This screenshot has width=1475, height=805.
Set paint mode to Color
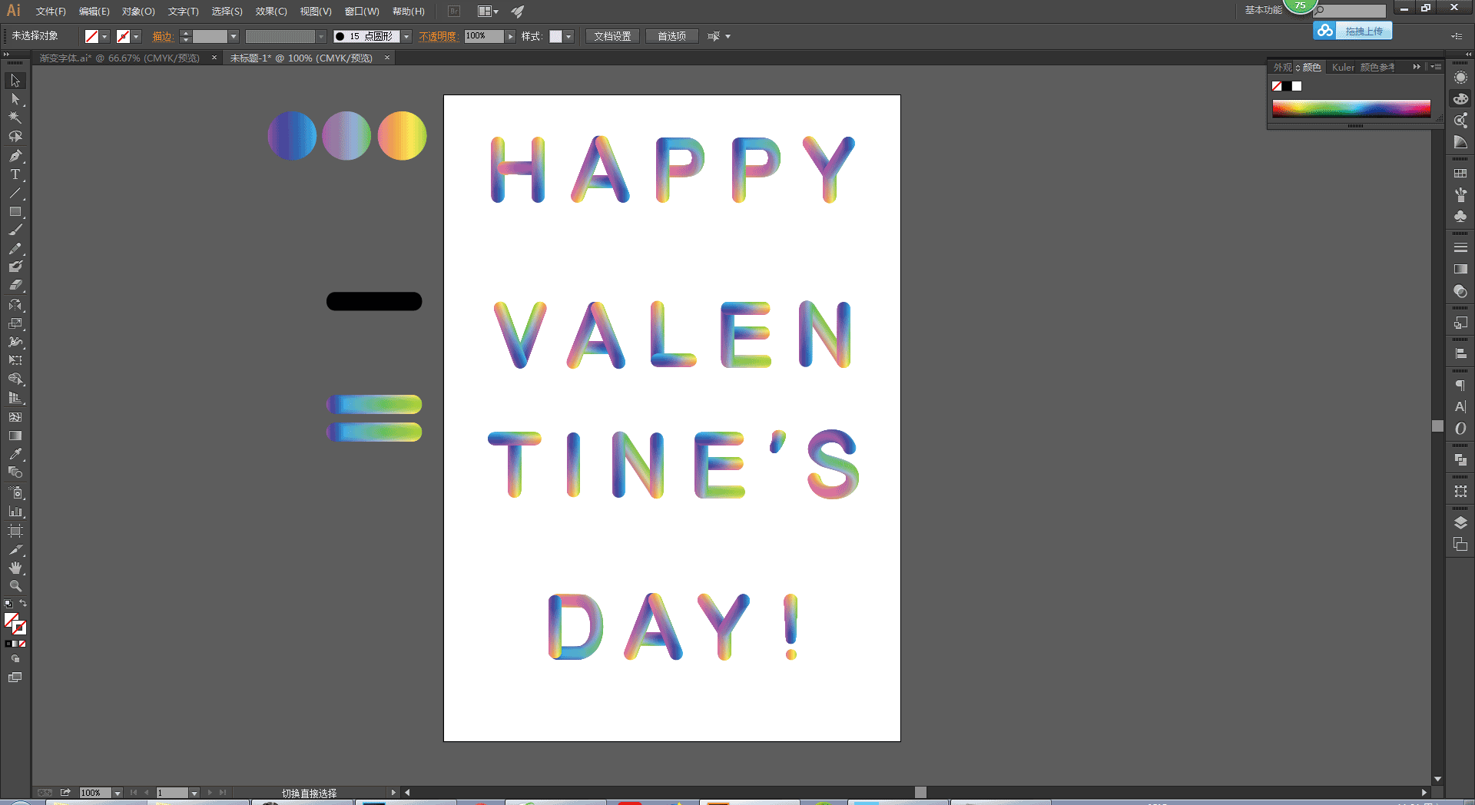[x=8, y=644]
